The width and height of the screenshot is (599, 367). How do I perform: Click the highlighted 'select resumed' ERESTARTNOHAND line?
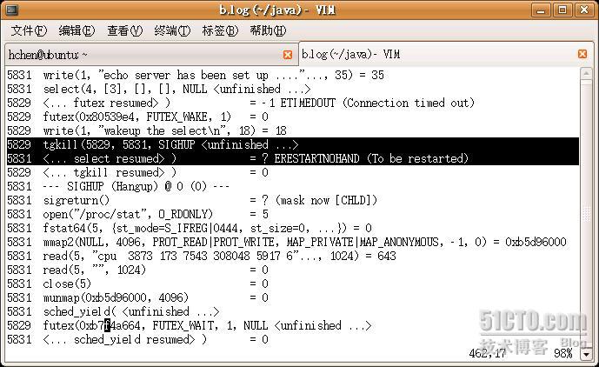point(293,158)
